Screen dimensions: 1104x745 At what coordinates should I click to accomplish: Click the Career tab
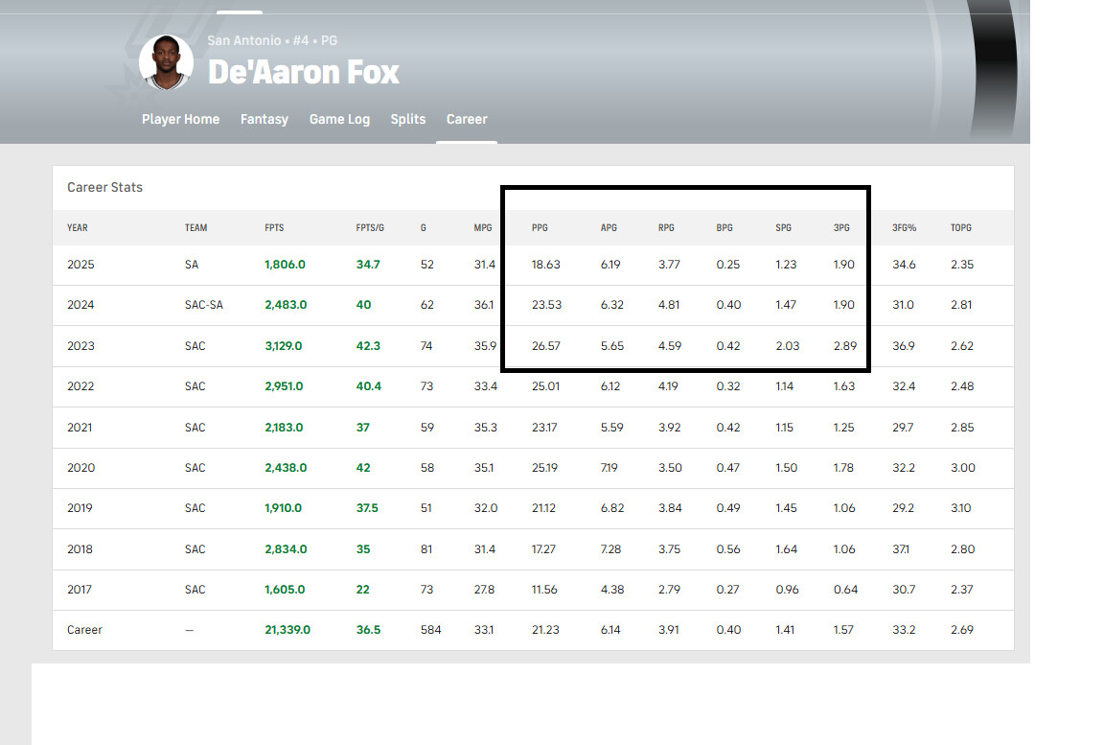coord(467,120)
